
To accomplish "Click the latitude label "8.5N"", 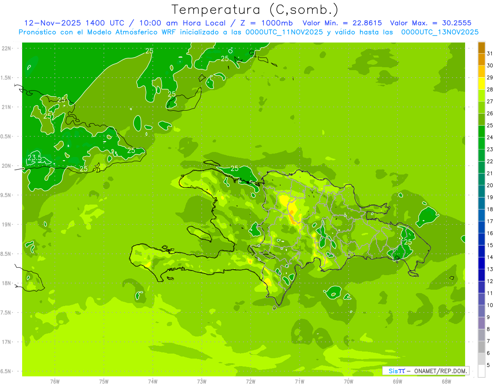I will coord(6,254).
